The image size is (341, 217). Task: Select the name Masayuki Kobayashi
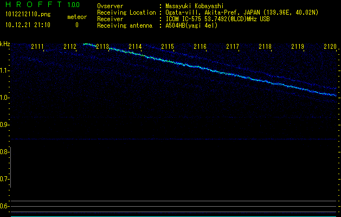[x=195, y=6]
